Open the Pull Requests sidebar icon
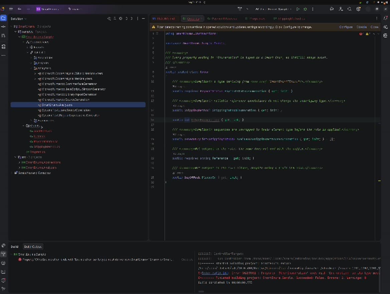390x294 pixels. click(3, 36)
